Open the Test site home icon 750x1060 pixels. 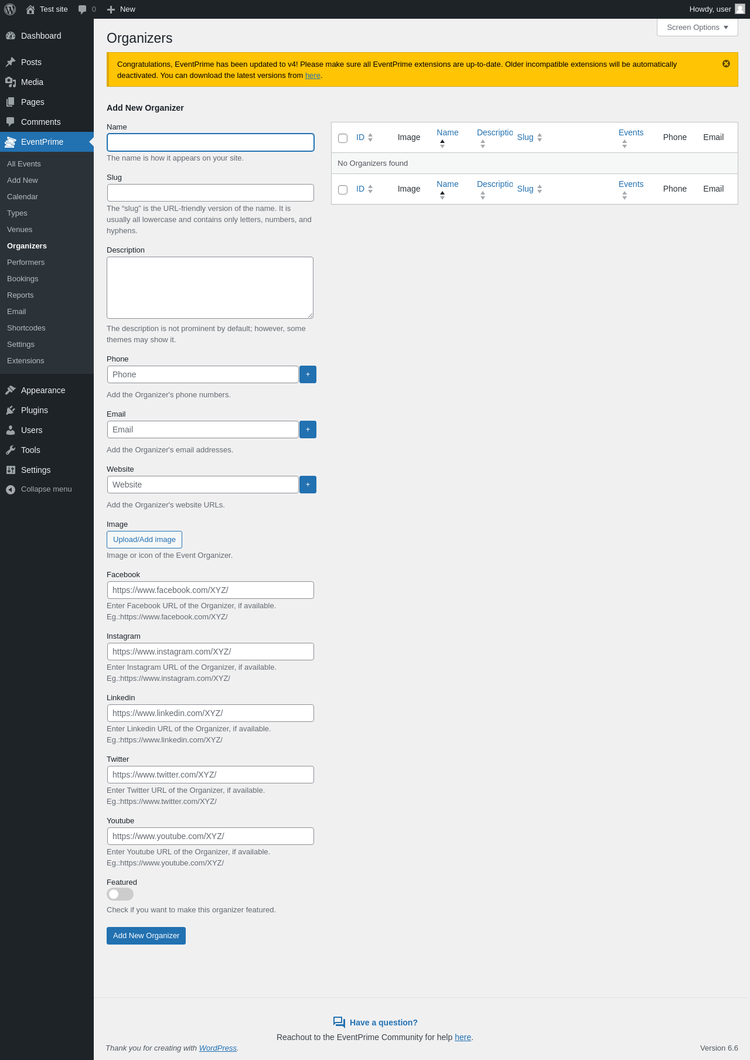pyautogui.click(x=30, y=9)
